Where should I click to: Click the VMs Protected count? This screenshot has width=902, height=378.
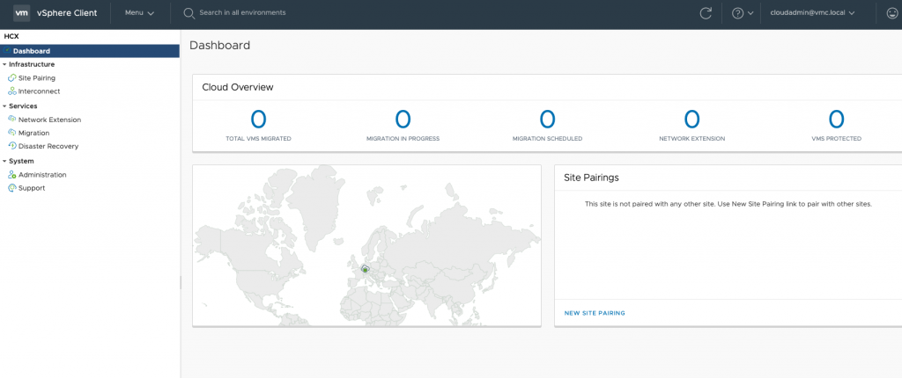[x=836, y=119]
